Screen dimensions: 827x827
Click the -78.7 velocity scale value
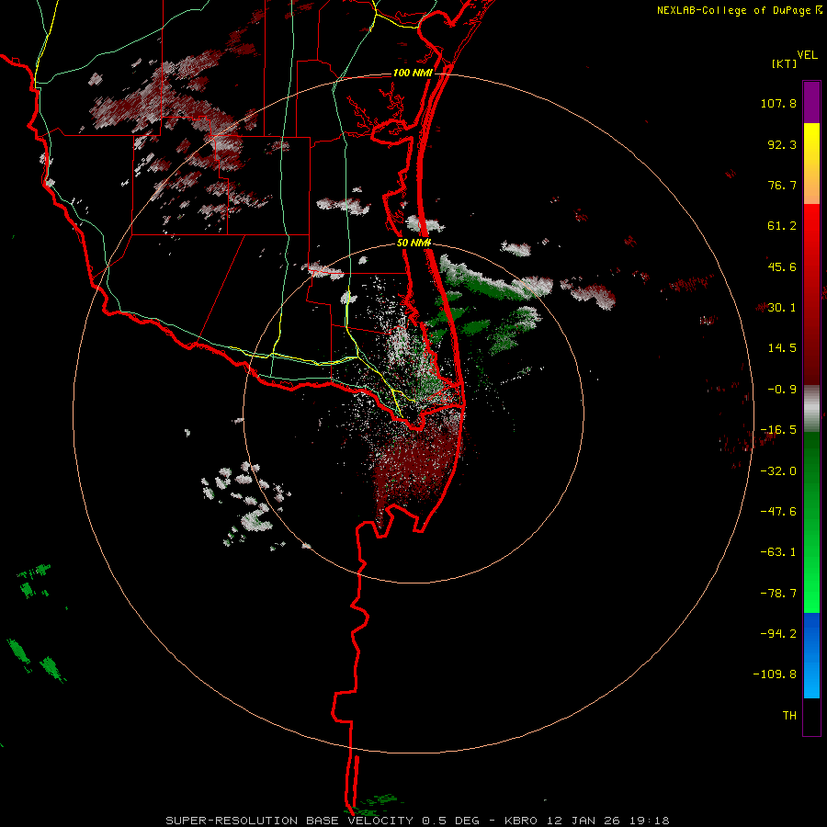778,594
